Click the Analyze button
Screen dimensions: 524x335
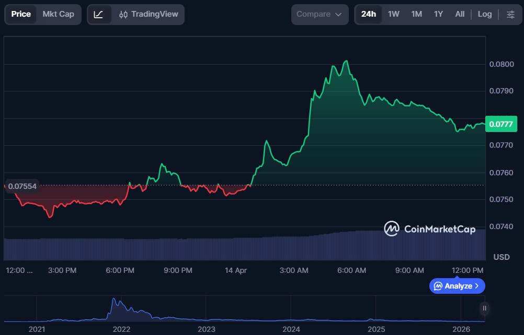[457, 286]
